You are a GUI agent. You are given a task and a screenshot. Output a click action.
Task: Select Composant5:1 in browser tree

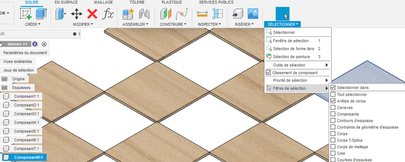pos(26,131)
